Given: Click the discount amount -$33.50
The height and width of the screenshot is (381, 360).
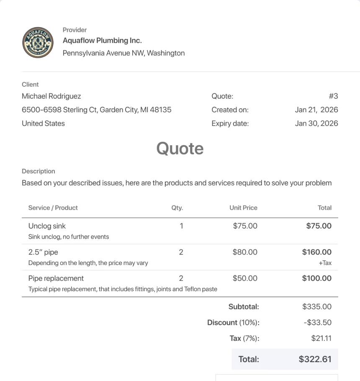Looking at the screenshot, I should [317, 322].
